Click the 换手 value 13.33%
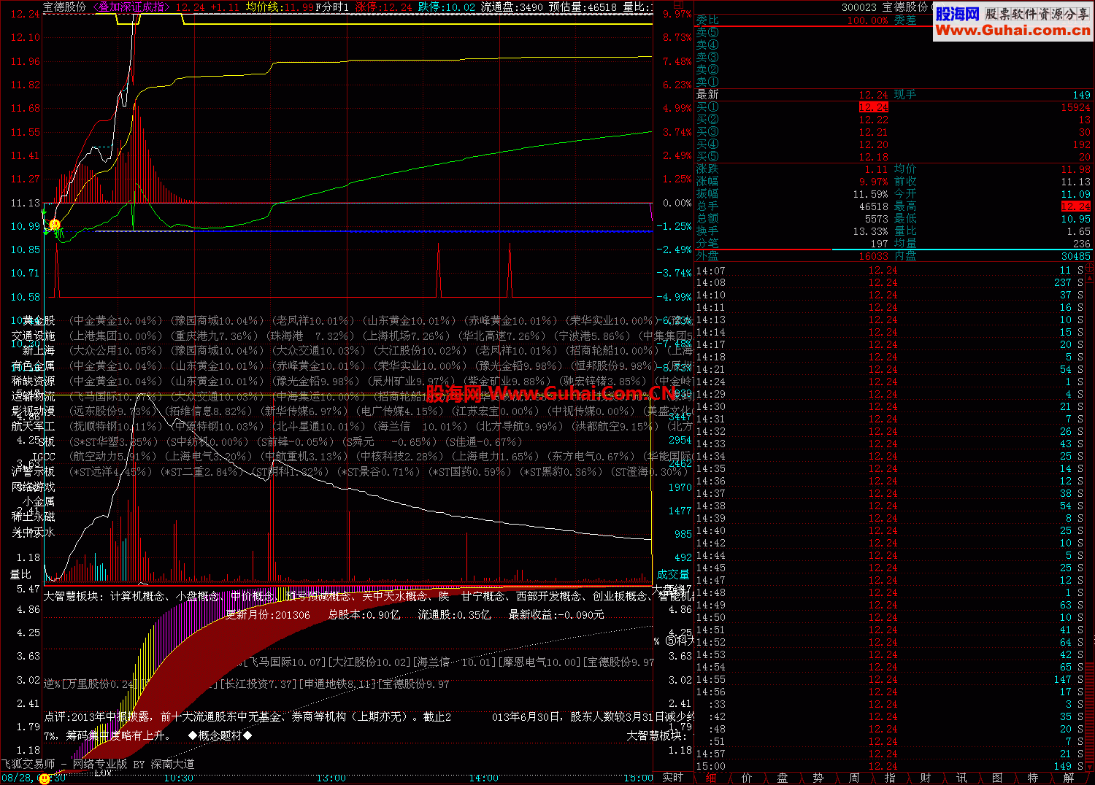Screen dimensions: 1095x785 click(870, 231)
